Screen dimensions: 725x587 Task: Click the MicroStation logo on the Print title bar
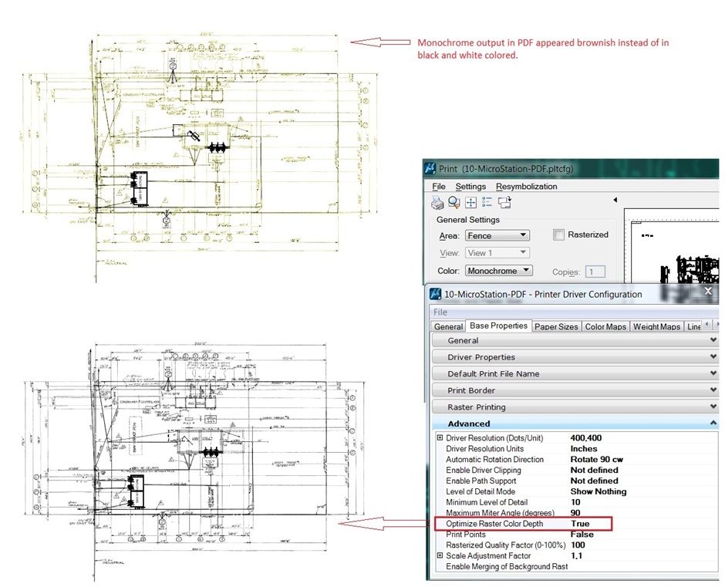coord(430,168)
